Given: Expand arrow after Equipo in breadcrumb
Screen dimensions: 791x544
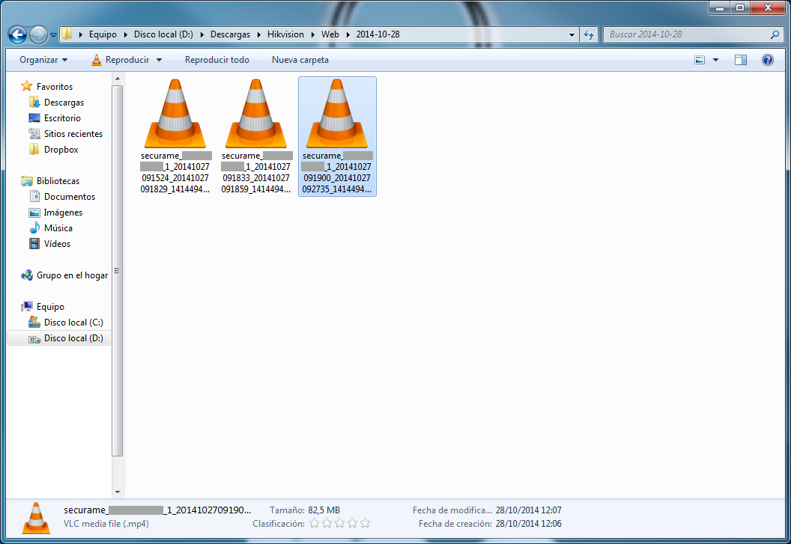Looking at the screenshot, I should [x=126, y=34].
